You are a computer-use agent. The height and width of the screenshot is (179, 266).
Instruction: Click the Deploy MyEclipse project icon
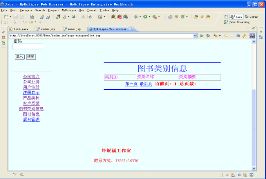(58, 16)
